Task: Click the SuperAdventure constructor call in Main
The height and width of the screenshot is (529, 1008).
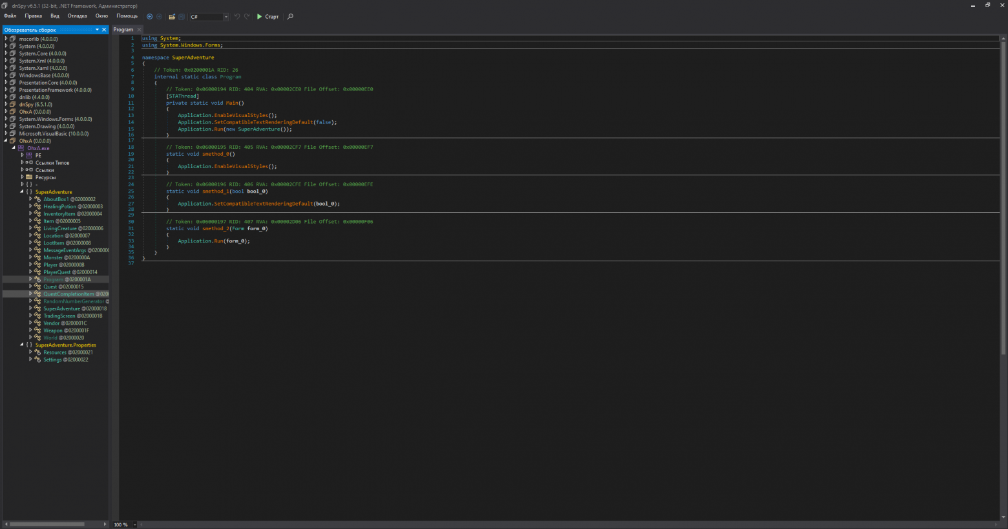Action: (262, 129)
